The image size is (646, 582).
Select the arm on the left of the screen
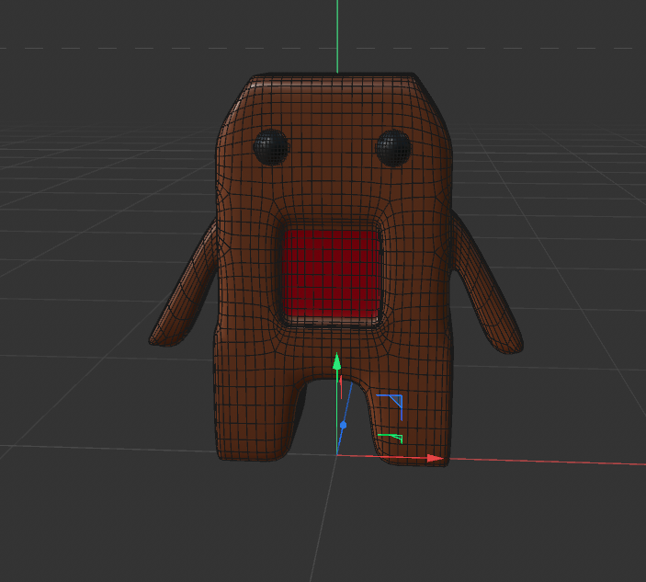coord(184,289)
